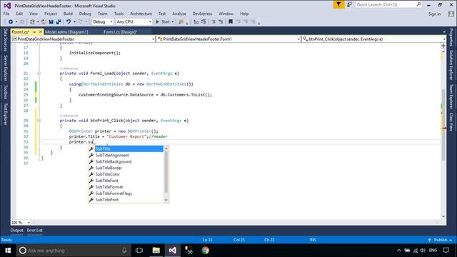This screenshot has width=457, height=257.
Task: Show hidden system tray icons chevron
Action: [x=399, y=251]
